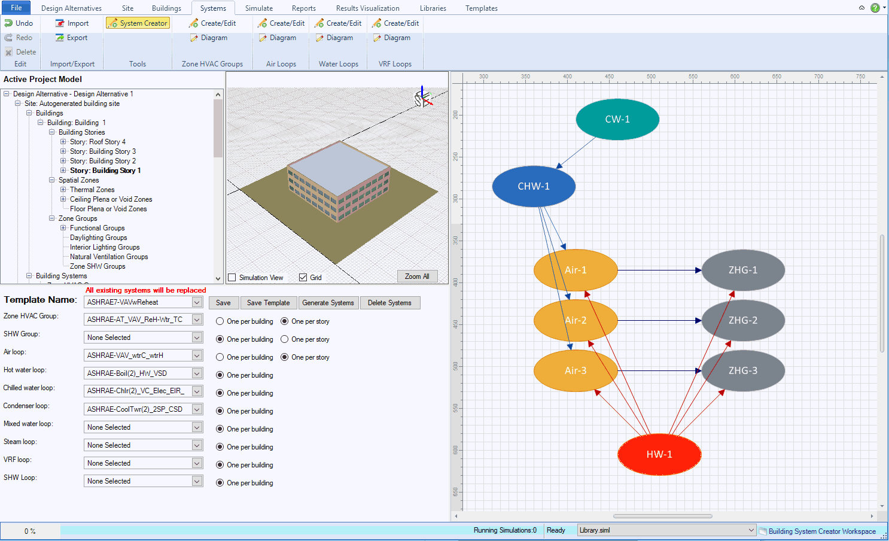Click the Generate Systems button
The height and width of the screenshot is (541, 889).
328,303
